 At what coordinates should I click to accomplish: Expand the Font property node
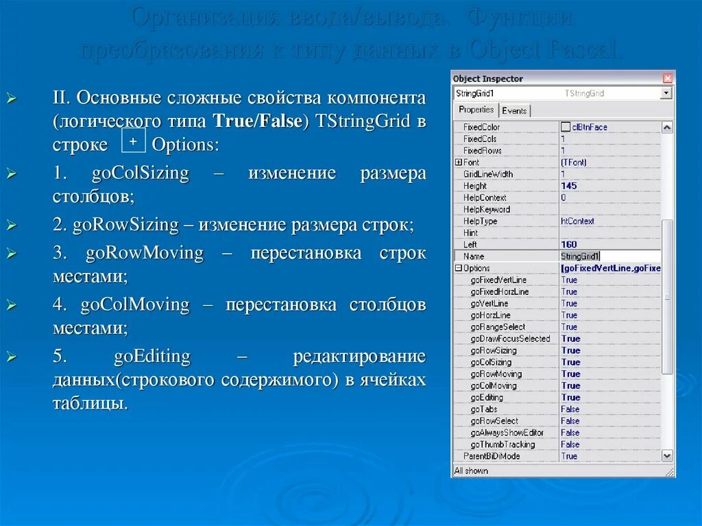click(458, 163)
